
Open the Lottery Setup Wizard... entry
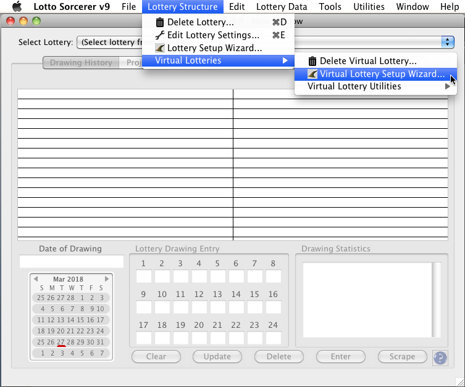[x=218, y=48]
